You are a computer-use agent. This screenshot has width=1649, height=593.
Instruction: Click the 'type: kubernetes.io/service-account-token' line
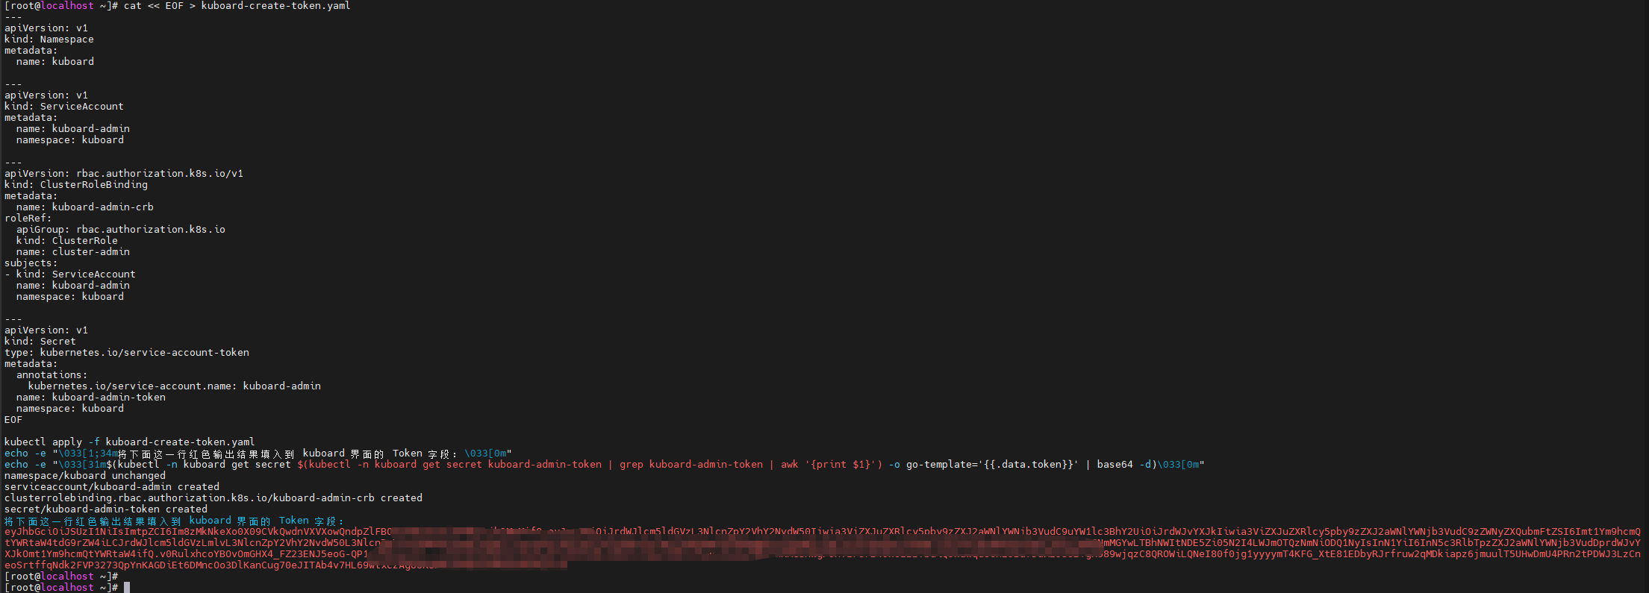pos(127,353)
